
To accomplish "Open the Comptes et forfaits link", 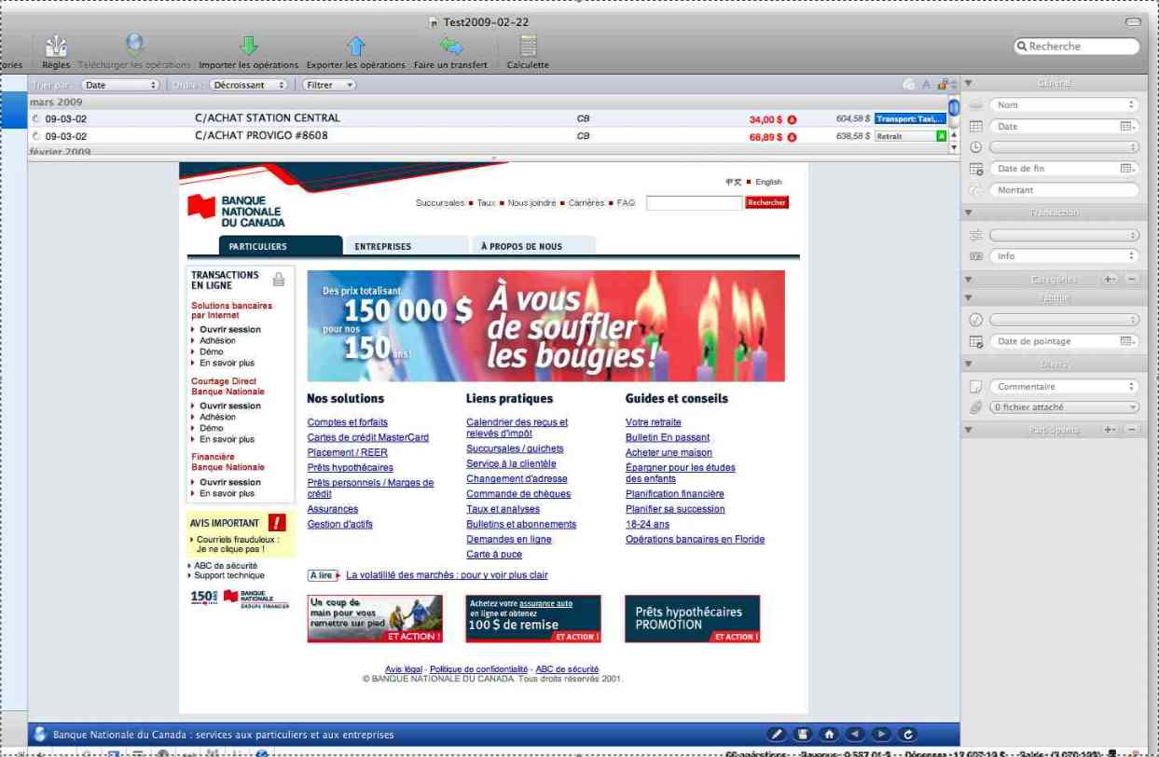I will 348,422.
